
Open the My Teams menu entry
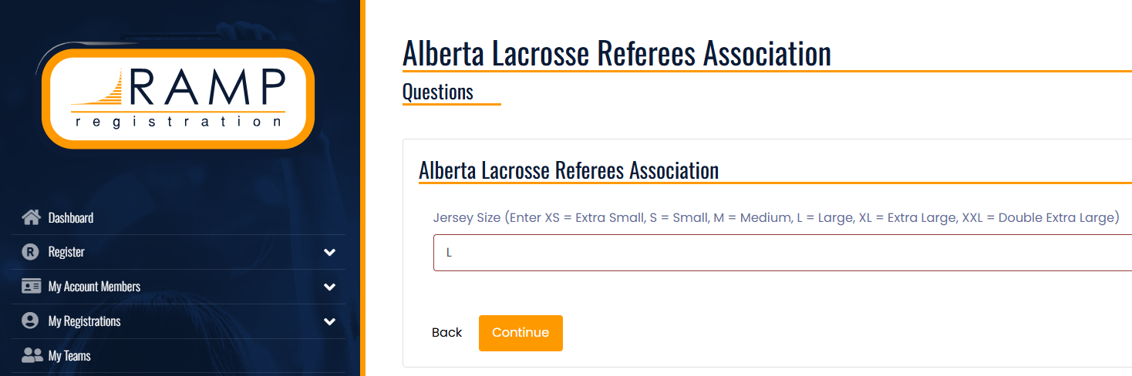click(69, 356)
